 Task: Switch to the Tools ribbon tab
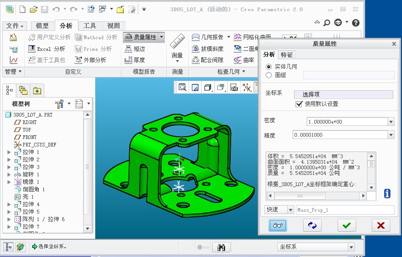90,26
